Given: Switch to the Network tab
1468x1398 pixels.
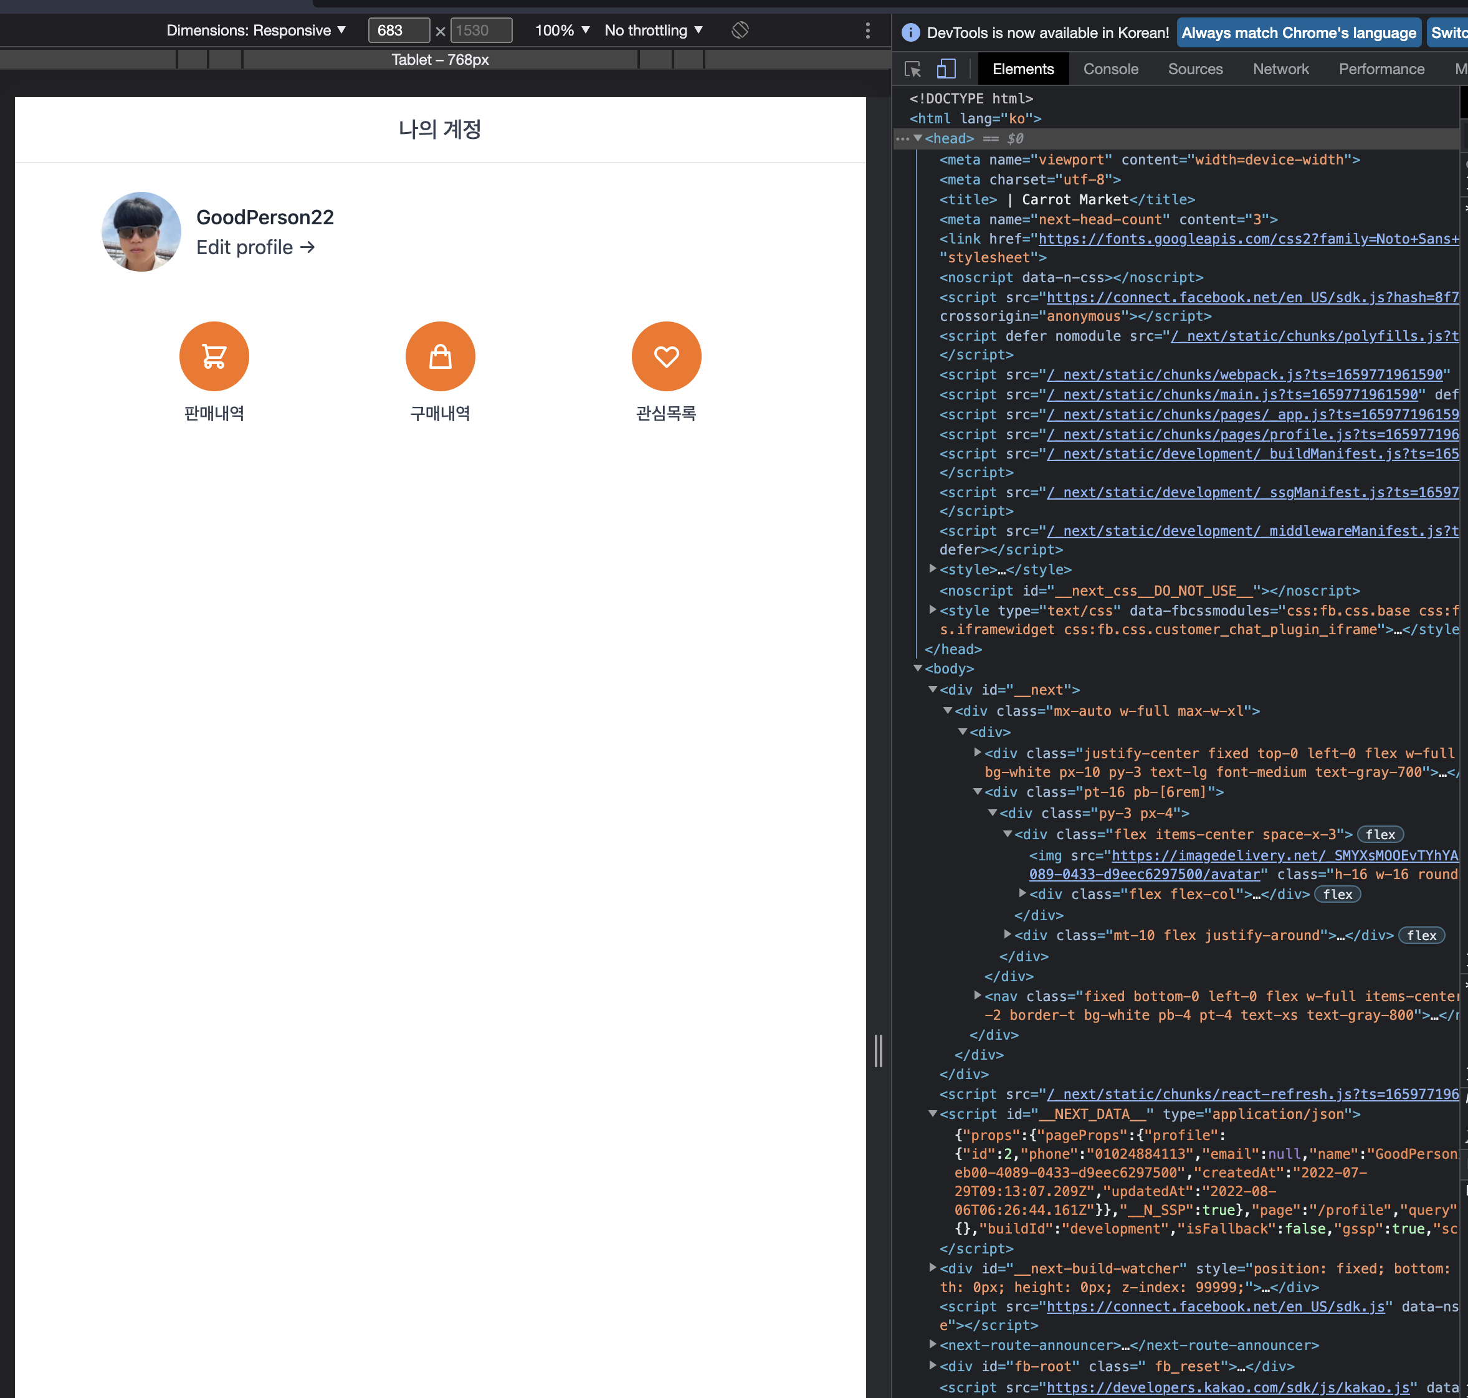Looking at the screenshot, I should tap(1280, 69).
